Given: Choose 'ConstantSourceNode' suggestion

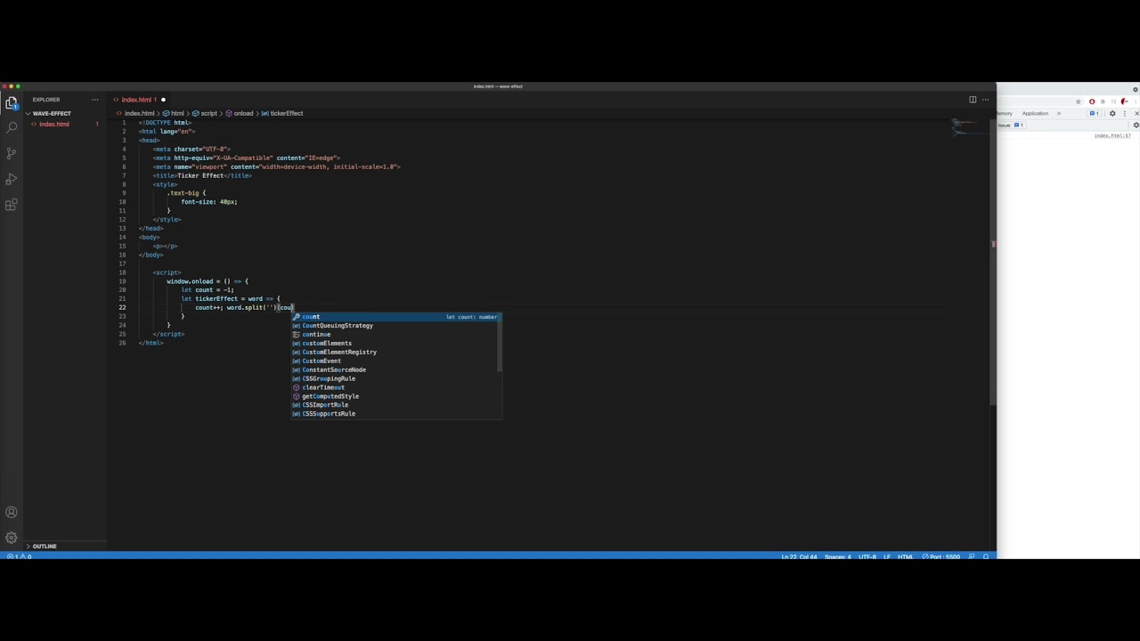Looking at the screenshot, I should (x=396, y=369).
